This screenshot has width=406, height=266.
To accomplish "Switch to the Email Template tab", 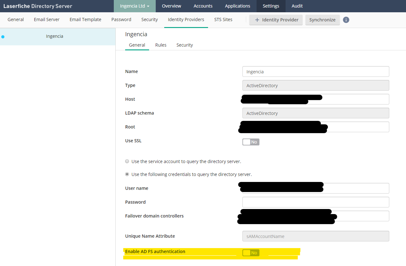I will [x=85, y=20].
